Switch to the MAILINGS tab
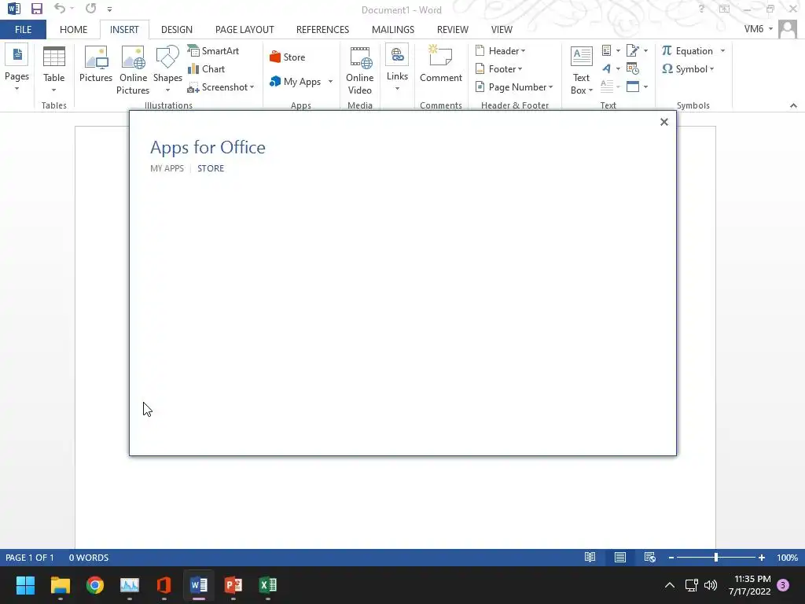805x604 pixels. point(393,29)
